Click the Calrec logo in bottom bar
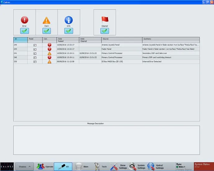The height and width of the screenshot is (171, 214). click(7, 166)
